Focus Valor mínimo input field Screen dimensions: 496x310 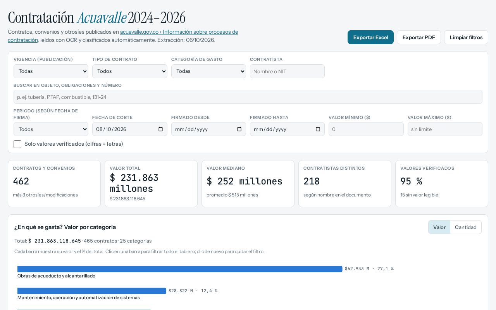[x=366, y=129]
